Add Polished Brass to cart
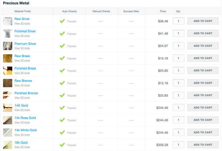Image resolution: width=222 pixels, height=151 pixels. tap(203, 70)
